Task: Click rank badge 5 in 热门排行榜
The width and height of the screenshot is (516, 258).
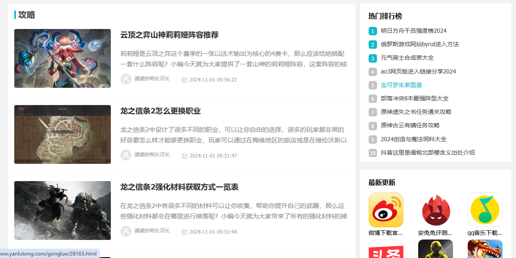Action: pyautogui.click(x=373, y=85)
